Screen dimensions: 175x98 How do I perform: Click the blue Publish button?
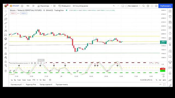165,6
